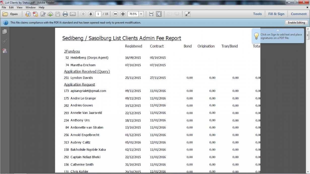
Task: Zoom in with the plus button
Action: 123,14
